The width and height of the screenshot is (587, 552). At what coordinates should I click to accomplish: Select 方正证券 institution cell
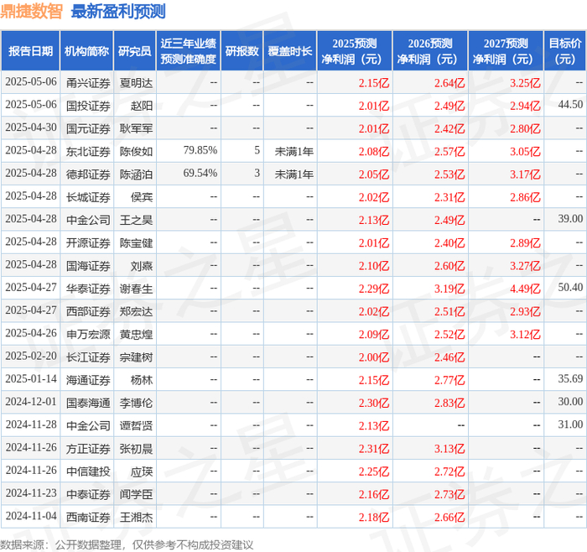coord(88,448)
